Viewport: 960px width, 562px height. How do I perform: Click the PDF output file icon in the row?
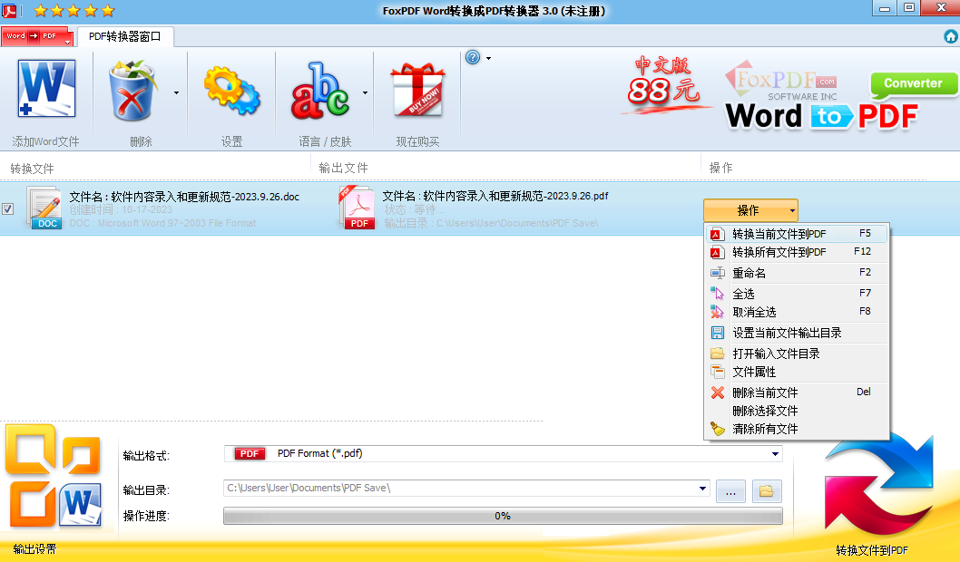click(x=357, y=208)
